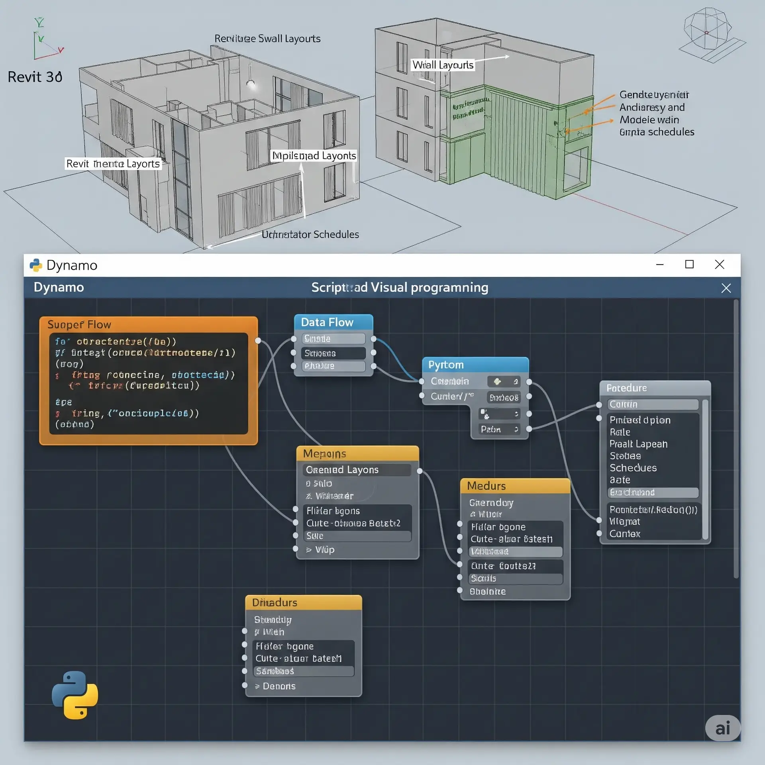Click the input port beside Cunter in Pyrtom
Screen dimensions: 765x765
click(x=422, y=396)
